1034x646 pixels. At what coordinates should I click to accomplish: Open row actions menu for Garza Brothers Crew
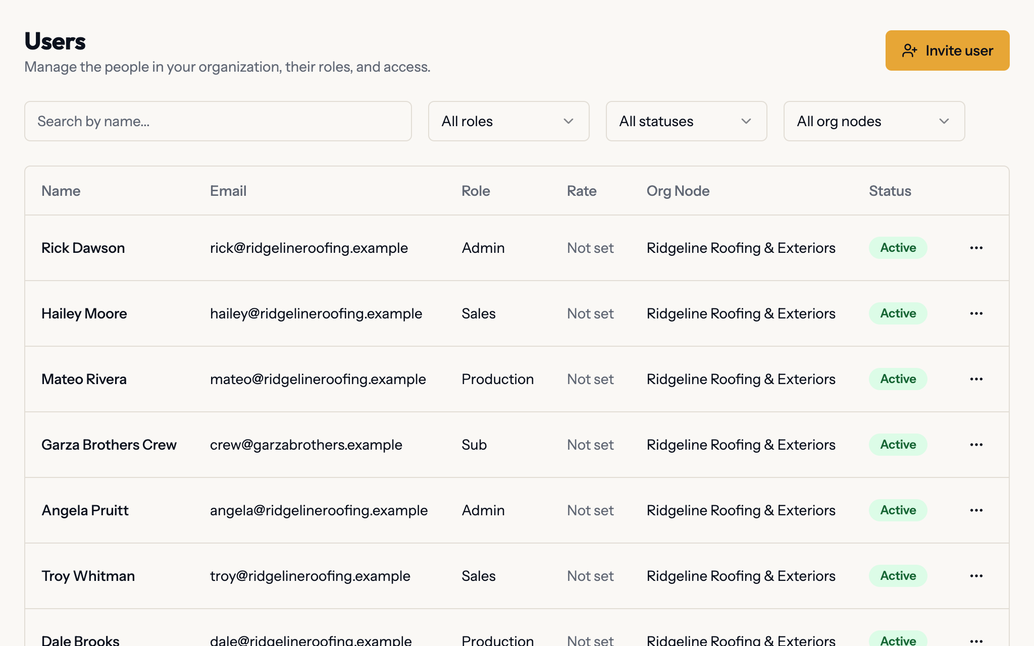[x=976, y=445]
